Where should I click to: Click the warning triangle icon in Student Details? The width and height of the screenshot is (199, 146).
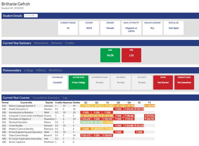tap(31, 16)
